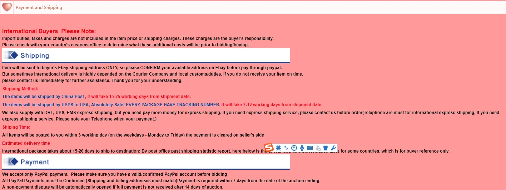Activate the microphone voice input icon
The image size is (506, 190).
point(302,148)
